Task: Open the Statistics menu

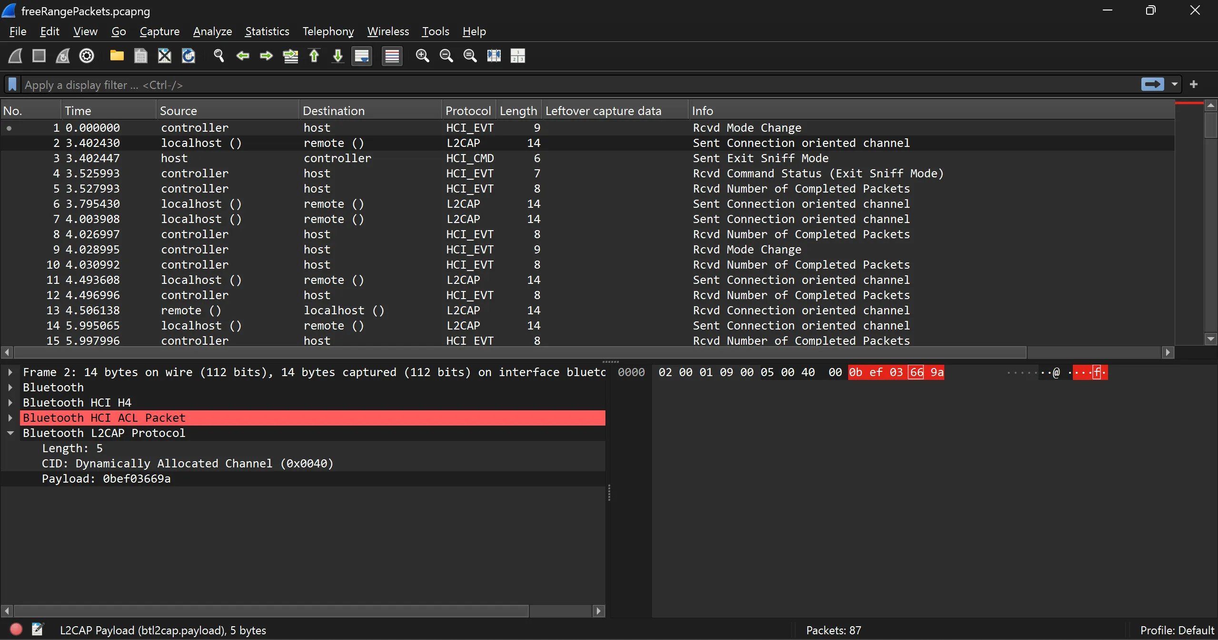Action: pos(267,31)
